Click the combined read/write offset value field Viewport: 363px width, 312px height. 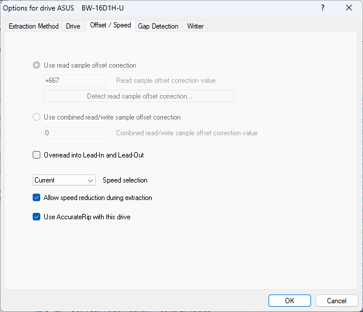[75, 133]
